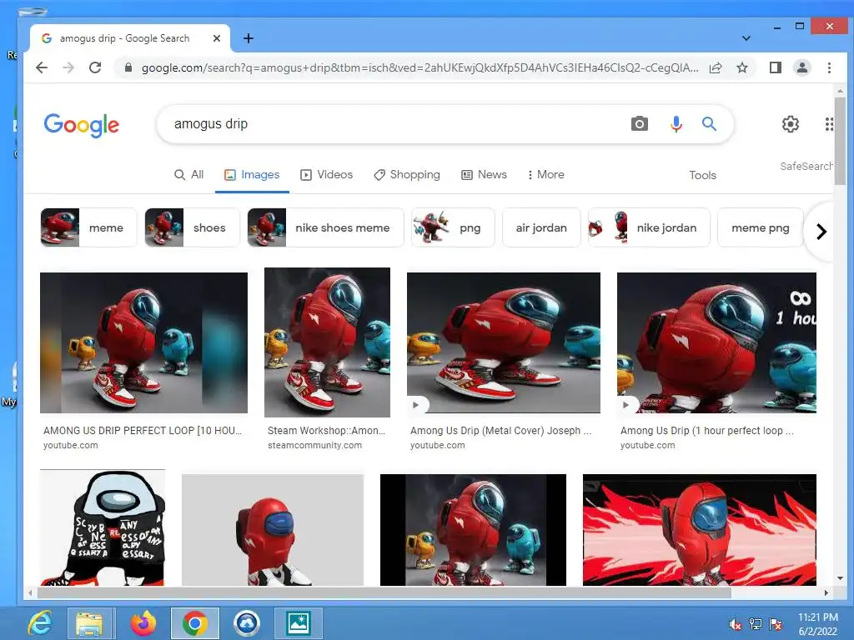Click the scroll down arrow
The width and height of the screenshot is (854, 640).
tap(840, 578)
